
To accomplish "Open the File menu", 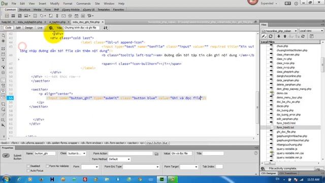I will point(14,4).
